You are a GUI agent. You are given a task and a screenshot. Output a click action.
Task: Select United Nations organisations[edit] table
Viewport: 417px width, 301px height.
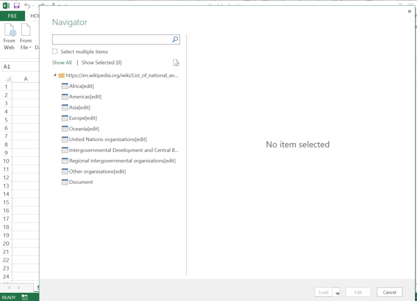click(x=108, y=140)
